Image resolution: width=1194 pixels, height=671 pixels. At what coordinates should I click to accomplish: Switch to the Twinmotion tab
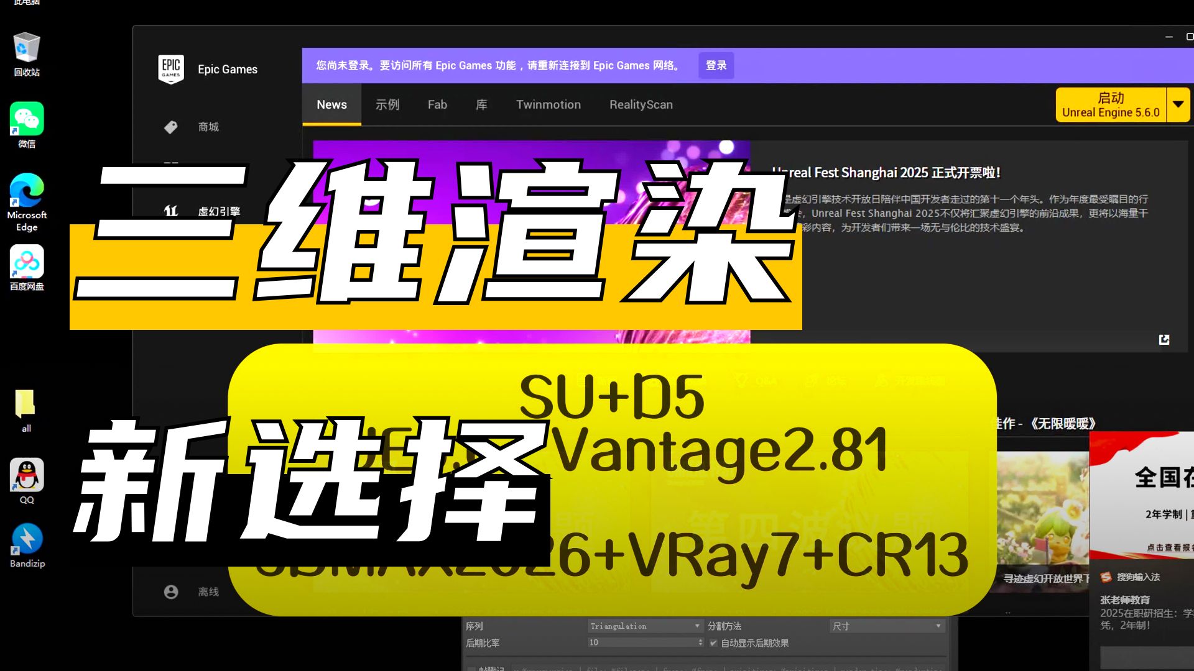click(548, 104)
